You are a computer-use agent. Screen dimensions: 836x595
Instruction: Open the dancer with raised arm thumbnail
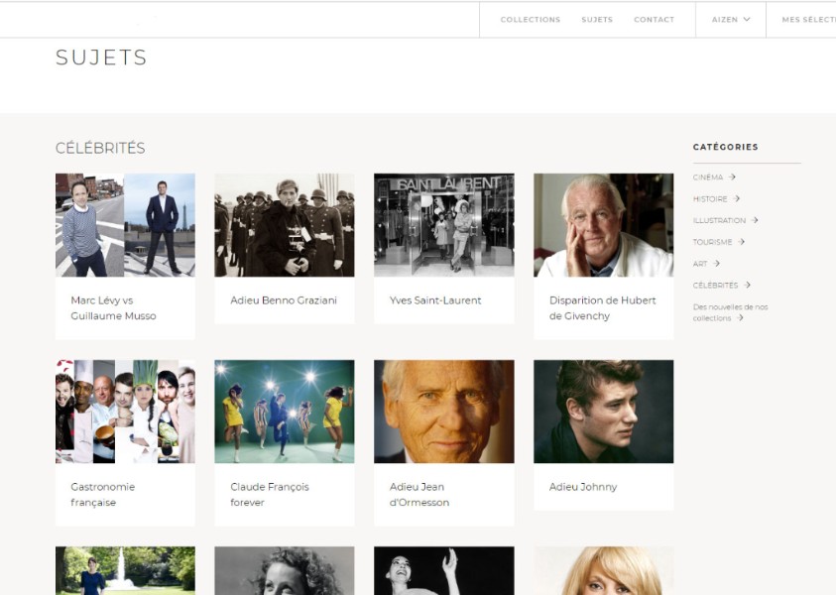(444, 570)
